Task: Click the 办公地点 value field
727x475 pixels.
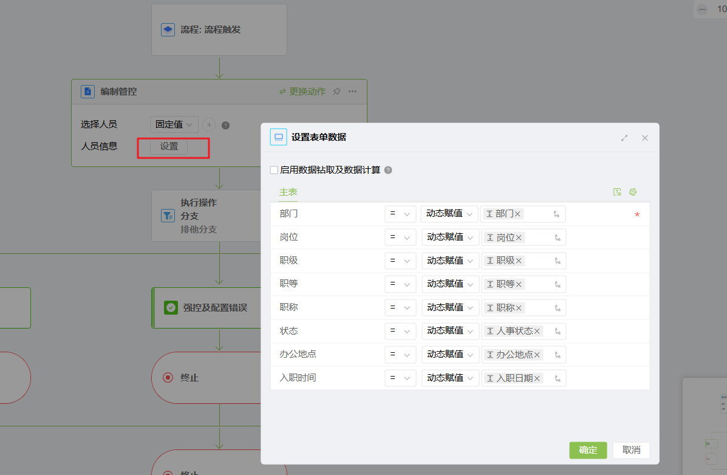Action: [x=524, y=355]
